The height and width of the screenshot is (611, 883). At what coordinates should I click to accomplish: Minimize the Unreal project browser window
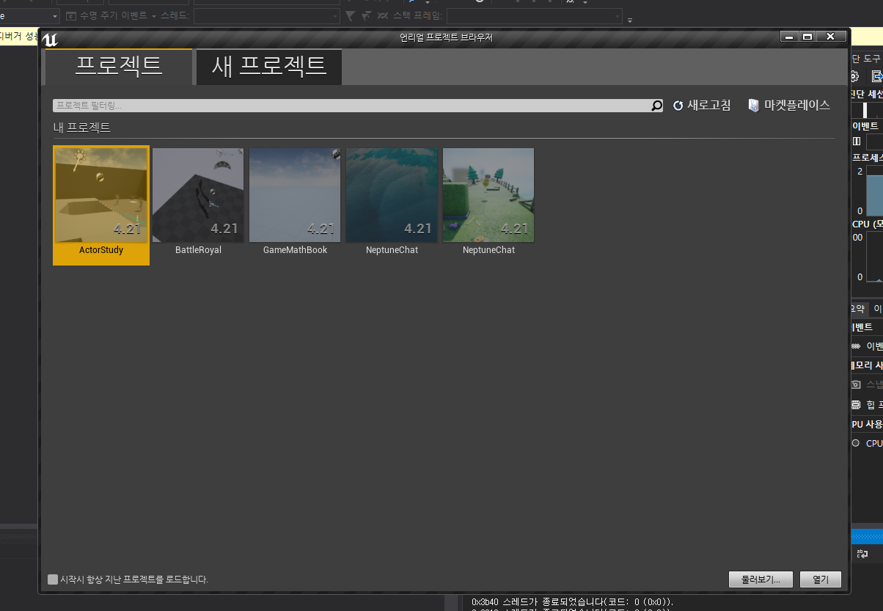(x=789, y=37)
